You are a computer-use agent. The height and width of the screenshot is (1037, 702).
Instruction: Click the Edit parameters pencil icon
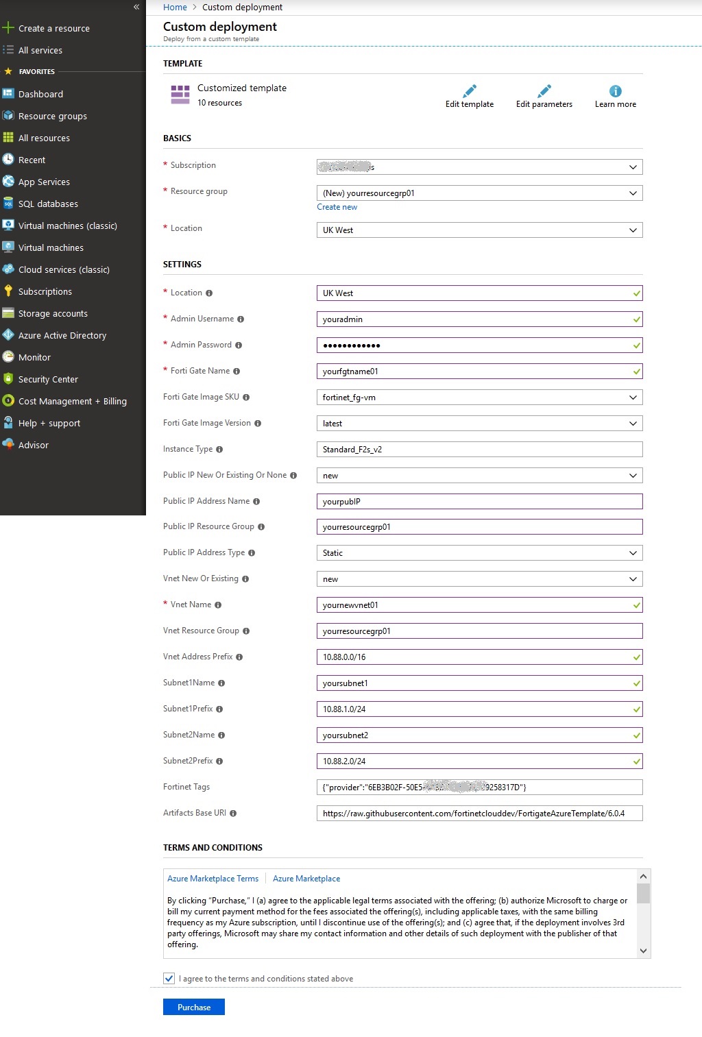pos(544,91)
